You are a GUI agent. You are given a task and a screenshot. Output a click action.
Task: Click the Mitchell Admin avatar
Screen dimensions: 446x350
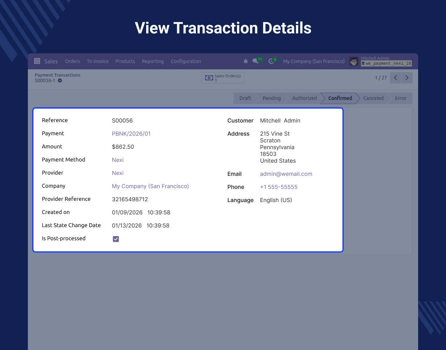(354, 61)
